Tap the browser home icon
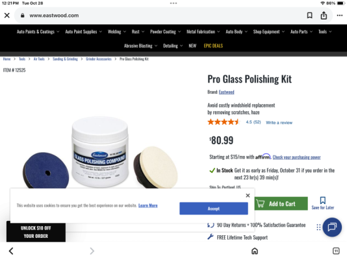Image resolution: width=347 pixels, height=260 pixels. 255,251
